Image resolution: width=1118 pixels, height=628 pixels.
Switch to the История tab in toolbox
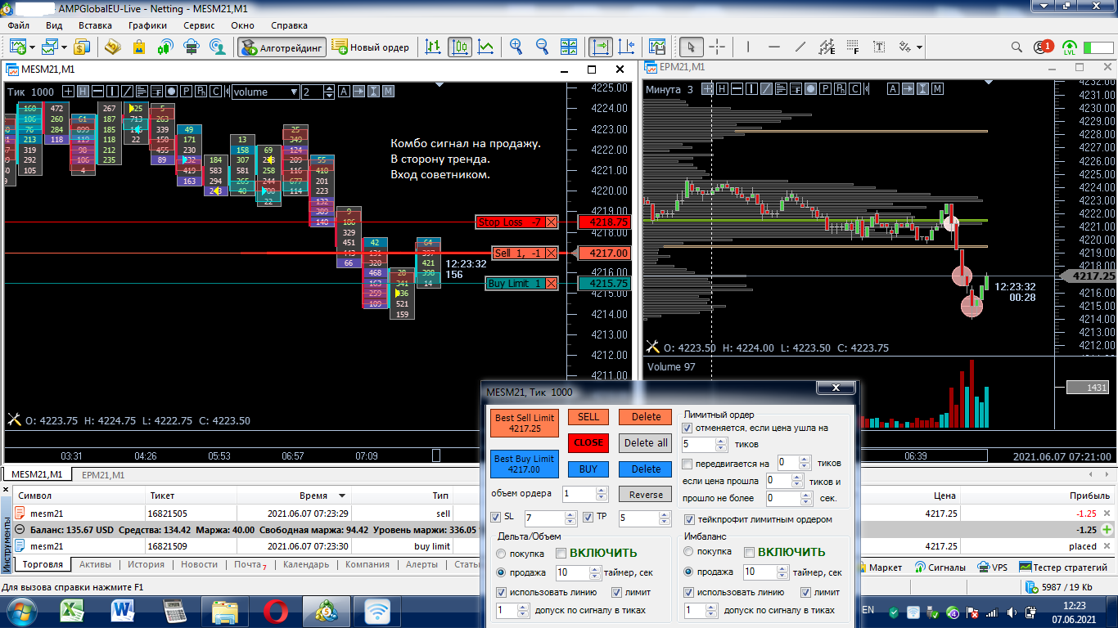(146, 565)
